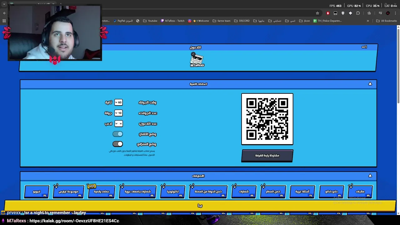This screenshot has height=225, width=400.
Task: Toggle the organizer mode switch
Action: pos(118,144)
